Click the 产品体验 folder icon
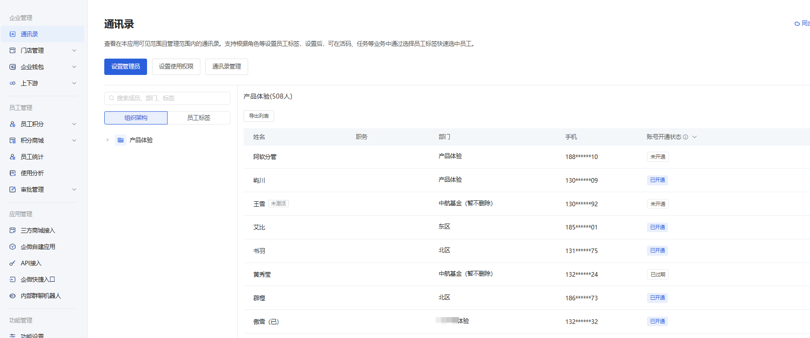810x338 pixels. click(121, 140)
